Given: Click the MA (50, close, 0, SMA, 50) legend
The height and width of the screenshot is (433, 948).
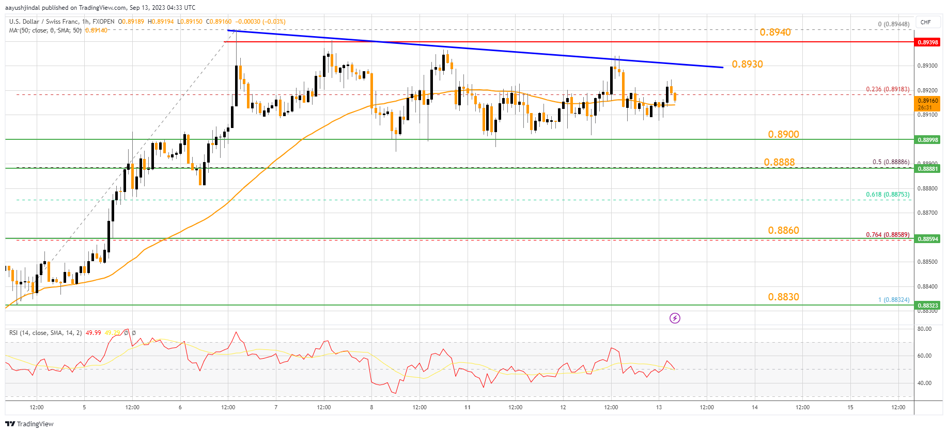Looking at the screenshot, I should (45, 30).
